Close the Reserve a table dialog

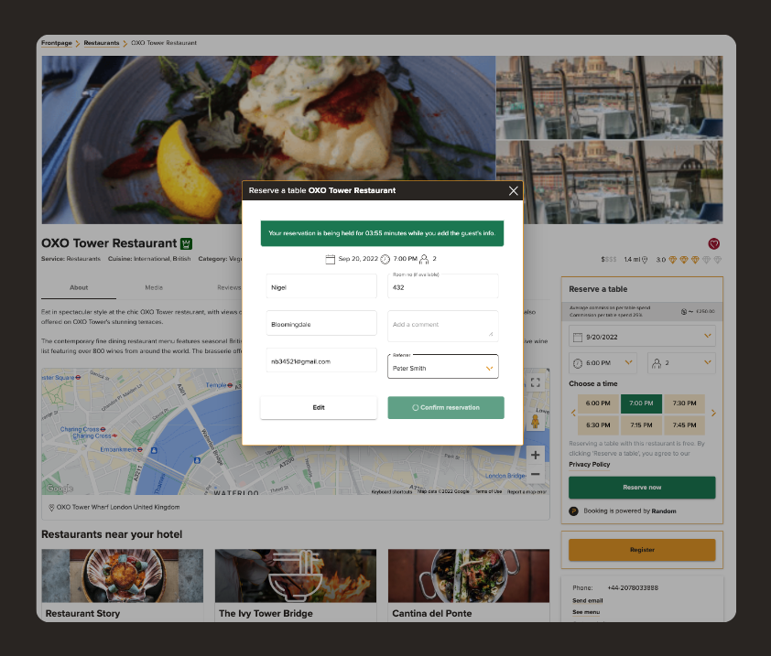pos(513,190)
